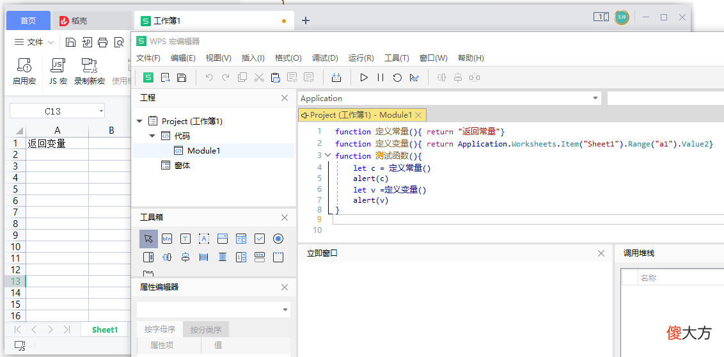Click the JS macro icon in the status bar
Screen dimensions: 724x357
tap(19, 345)
